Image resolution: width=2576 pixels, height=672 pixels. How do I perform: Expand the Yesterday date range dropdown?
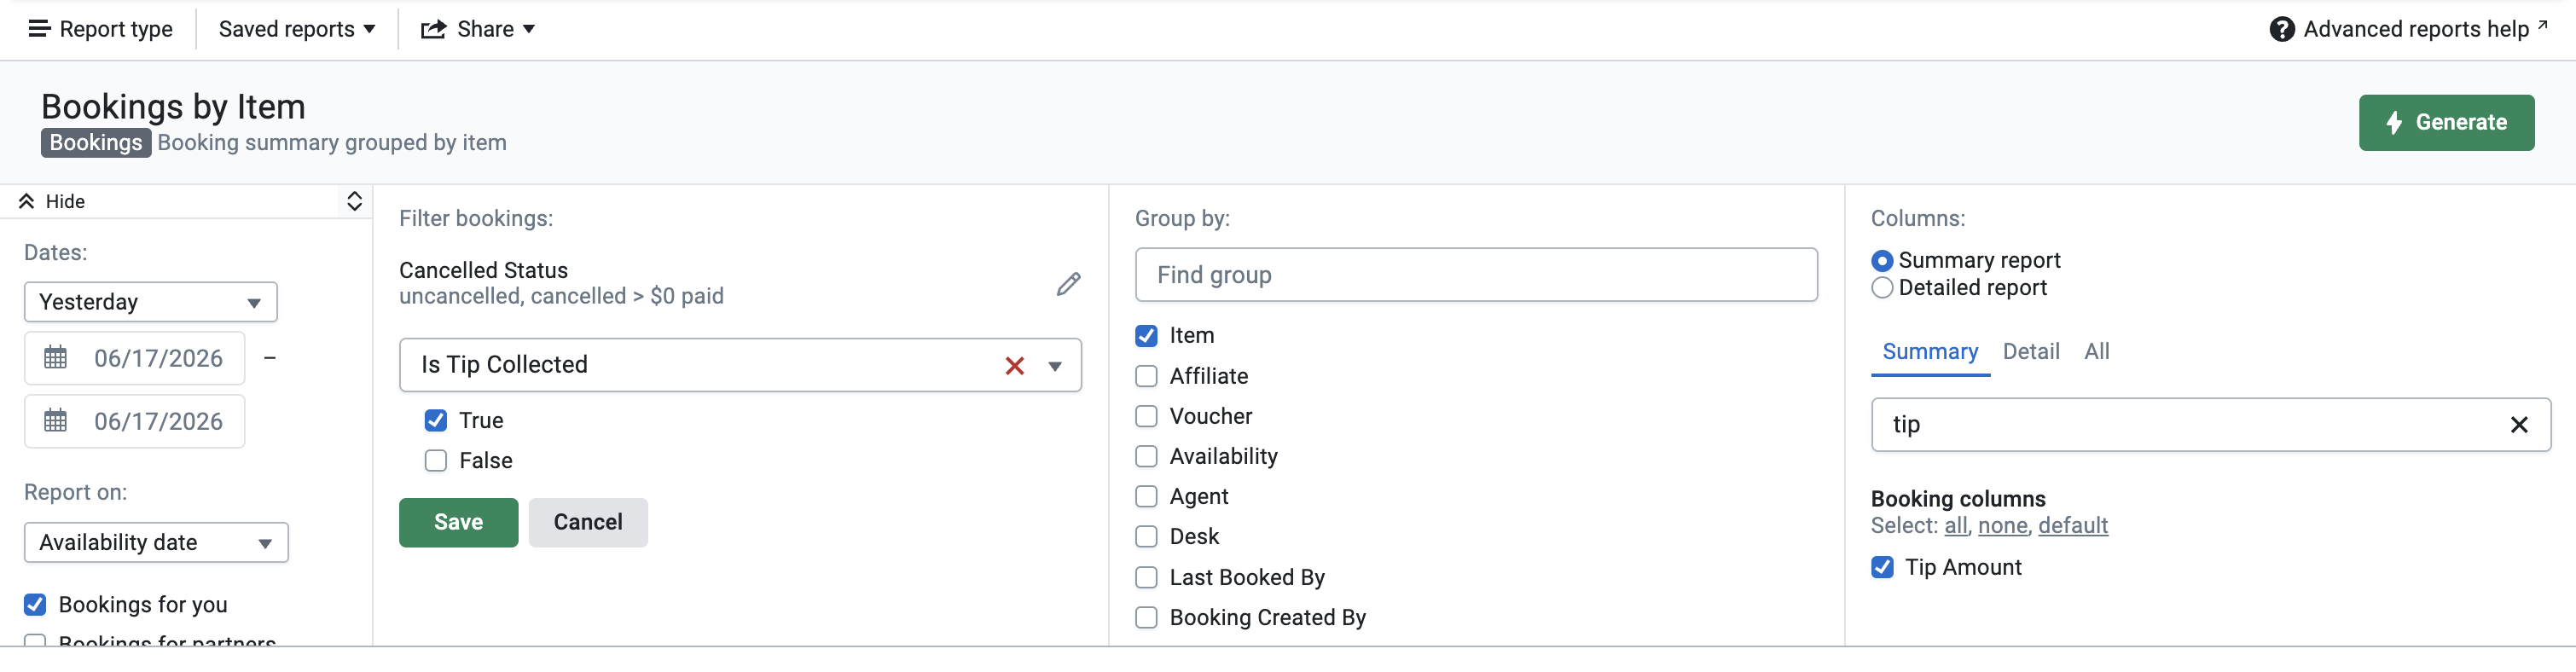pyautogui.click(x=151, y=302)
